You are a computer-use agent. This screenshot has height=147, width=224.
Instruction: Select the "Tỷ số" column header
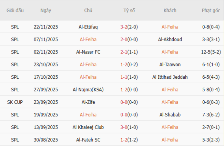pos(129,10)
